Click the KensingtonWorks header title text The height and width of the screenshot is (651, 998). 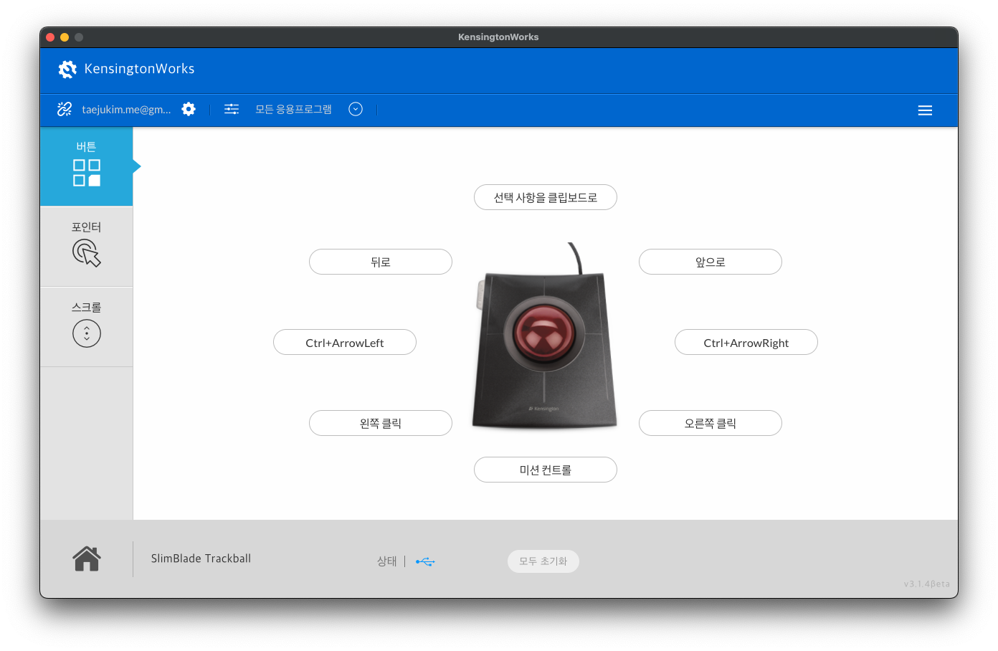click(140, 69)
